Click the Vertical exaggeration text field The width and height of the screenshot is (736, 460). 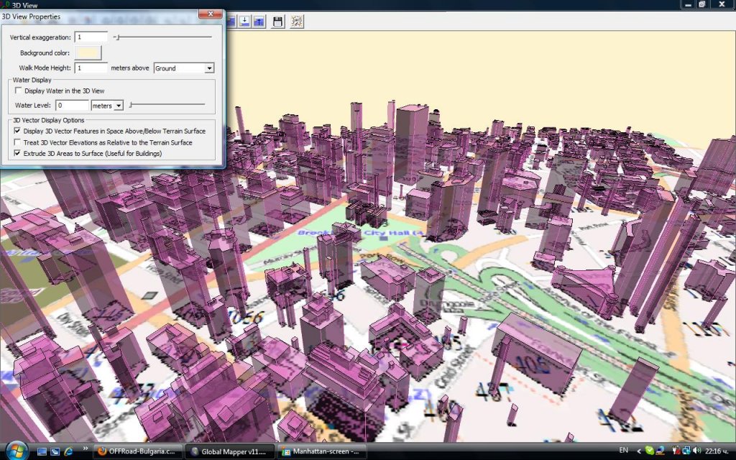pyautogui.click(x=91, y=37)
